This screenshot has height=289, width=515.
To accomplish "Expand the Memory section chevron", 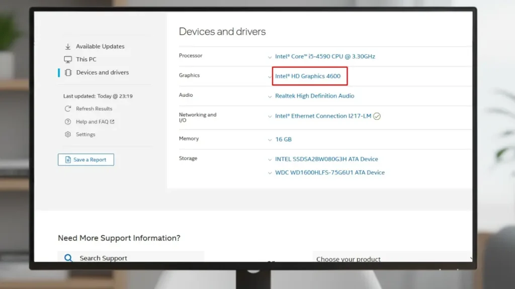I will 270,139.
